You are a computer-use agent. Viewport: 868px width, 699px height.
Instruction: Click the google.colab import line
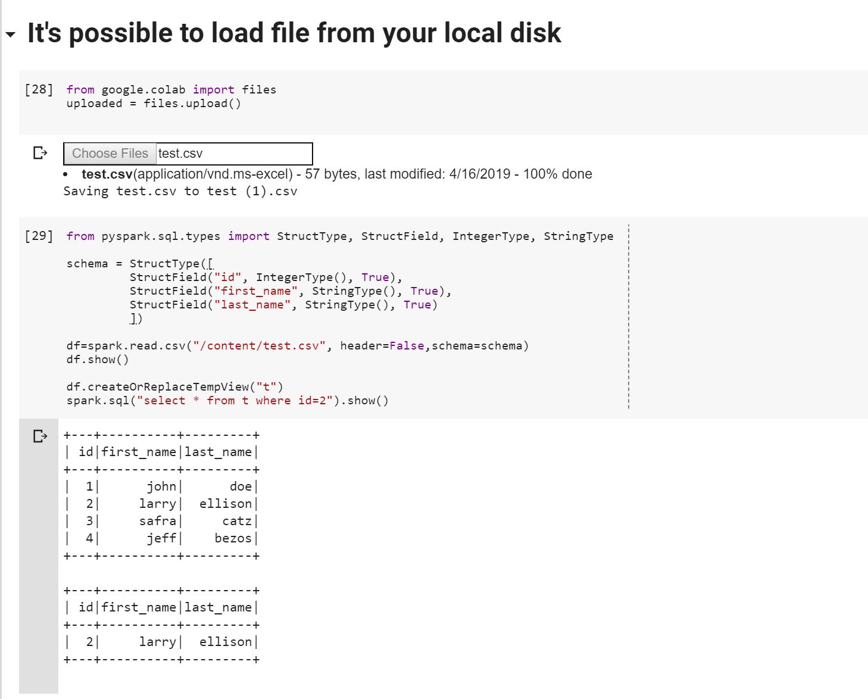pyautogui.click(x=171, y=90)
